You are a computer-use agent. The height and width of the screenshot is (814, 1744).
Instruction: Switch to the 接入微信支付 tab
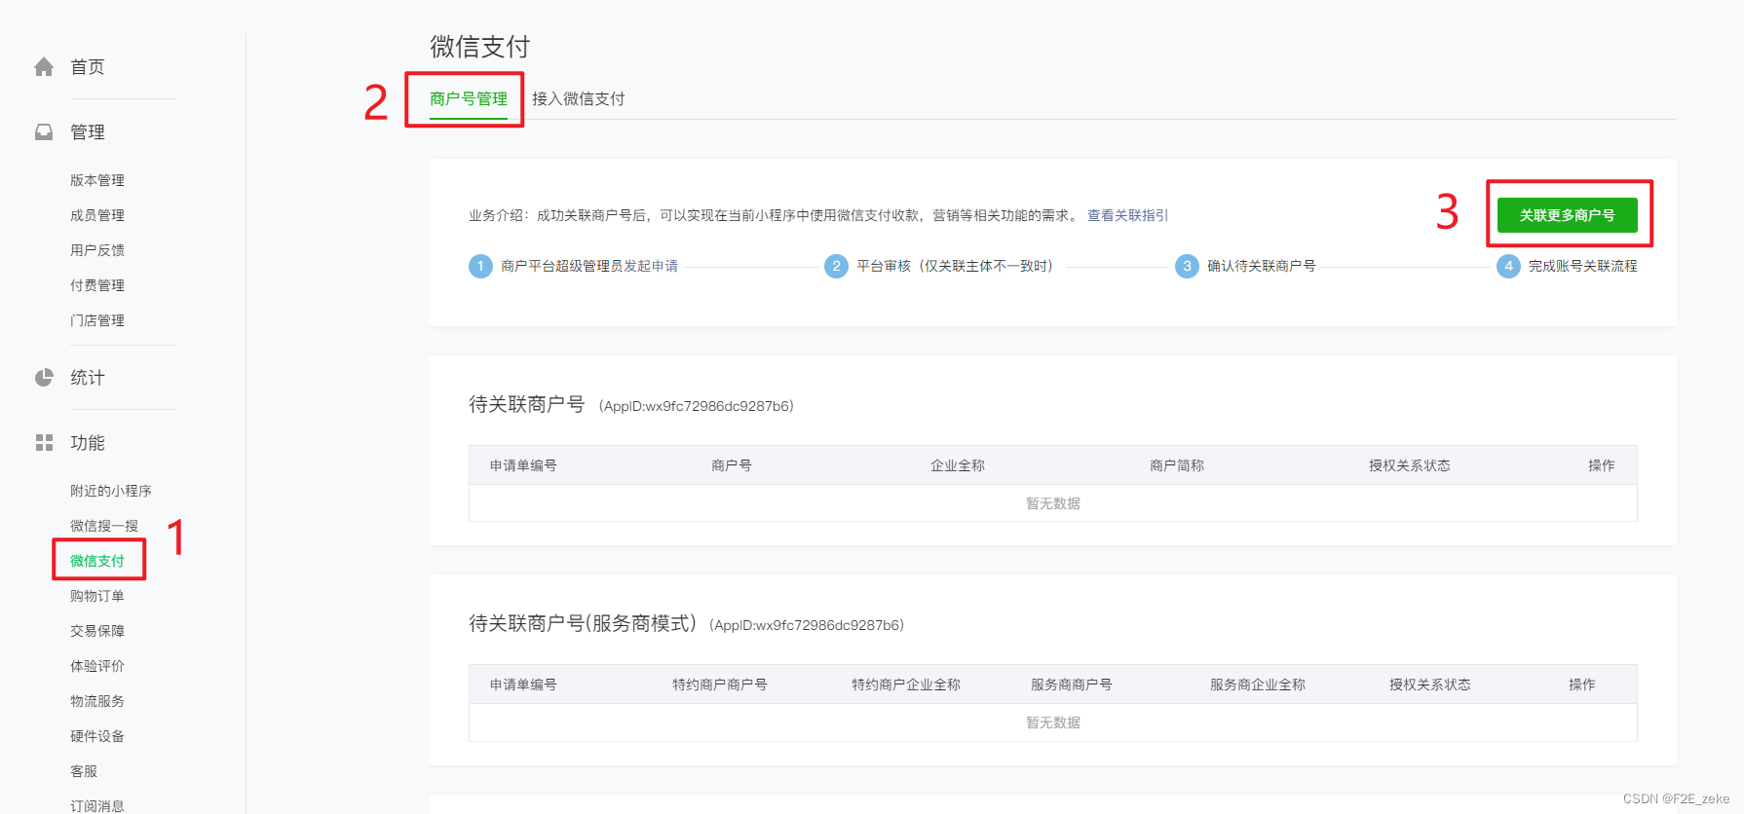579,98
